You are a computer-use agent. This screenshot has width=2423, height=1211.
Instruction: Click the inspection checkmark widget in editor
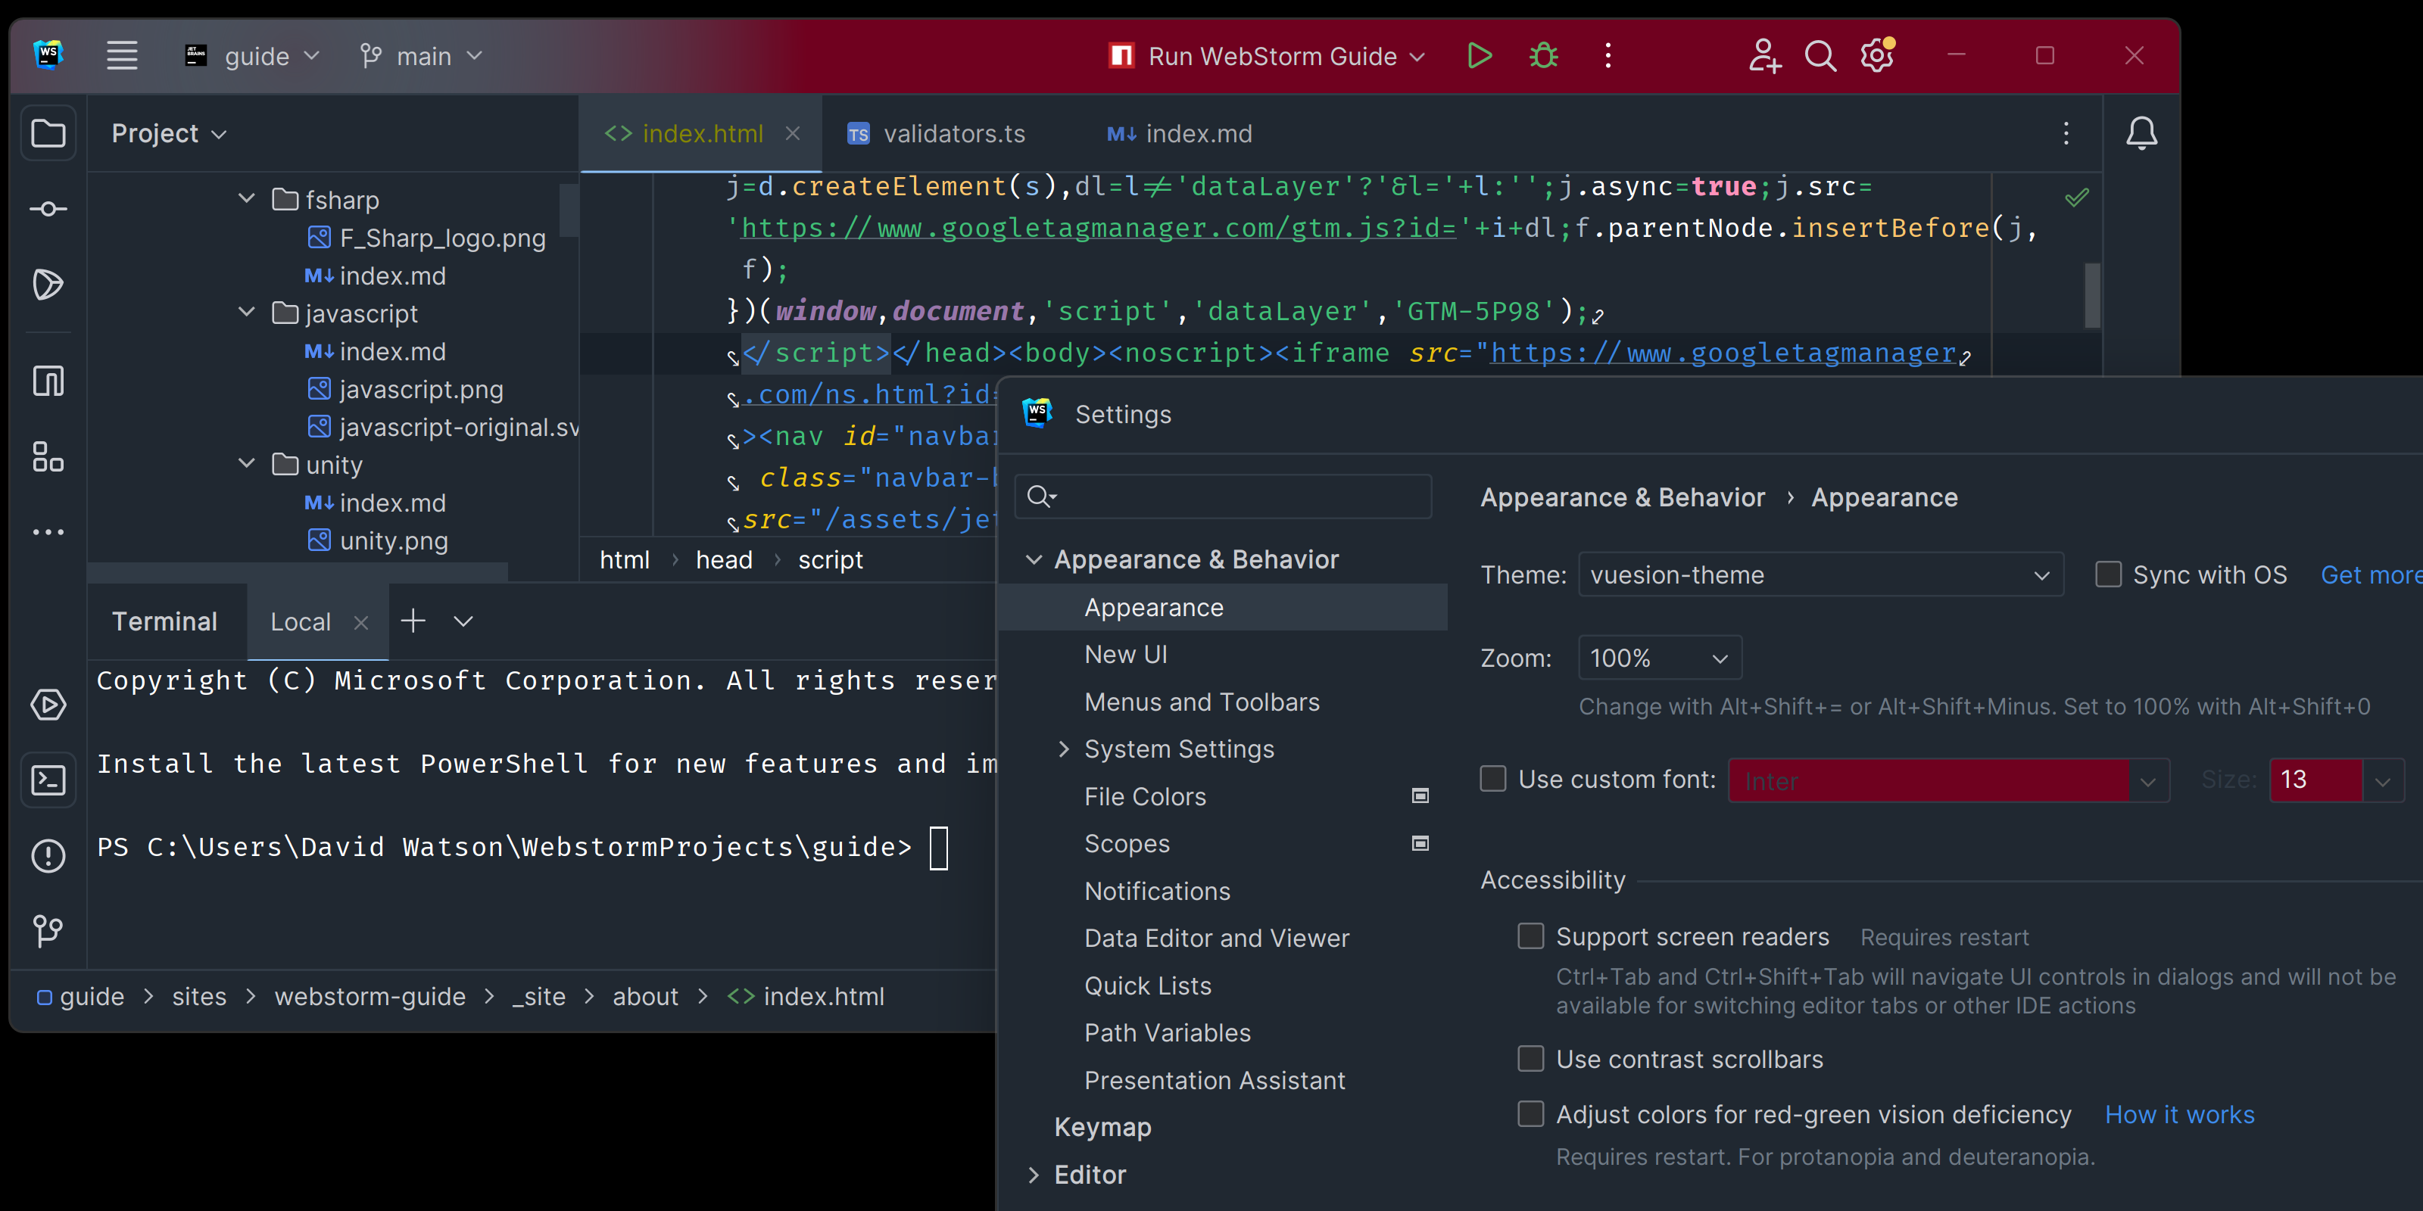(x=2076, y=197)
